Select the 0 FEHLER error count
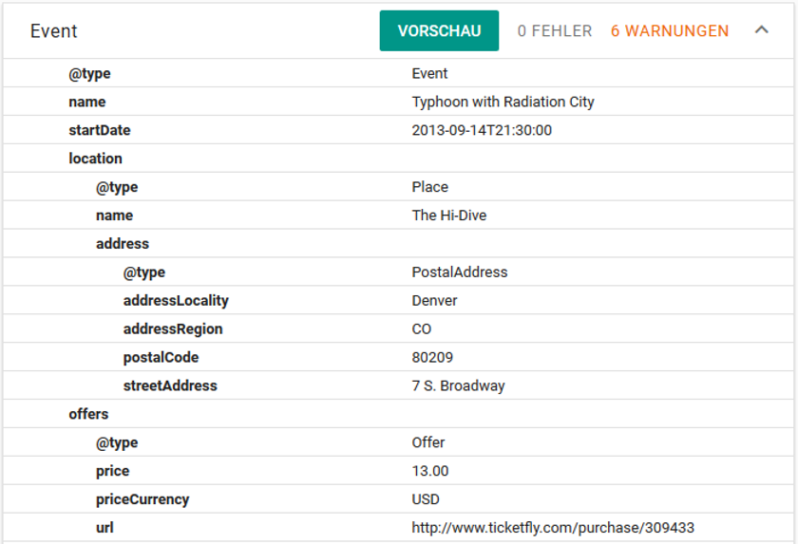The width and height of the screenshot is (798, 544). click(555, 31)
